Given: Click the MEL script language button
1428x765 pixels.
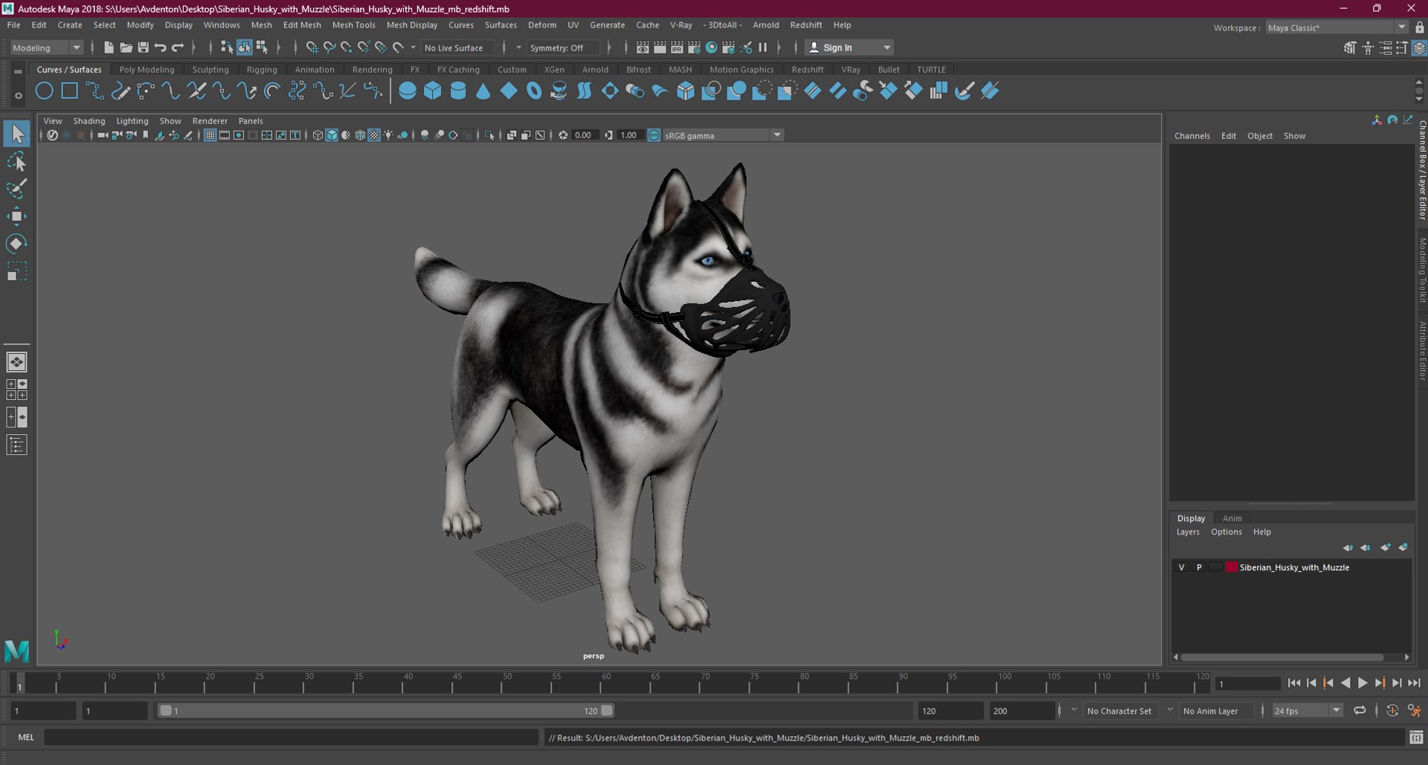Looking at the screenshot, I should click(x=26, y=737).
